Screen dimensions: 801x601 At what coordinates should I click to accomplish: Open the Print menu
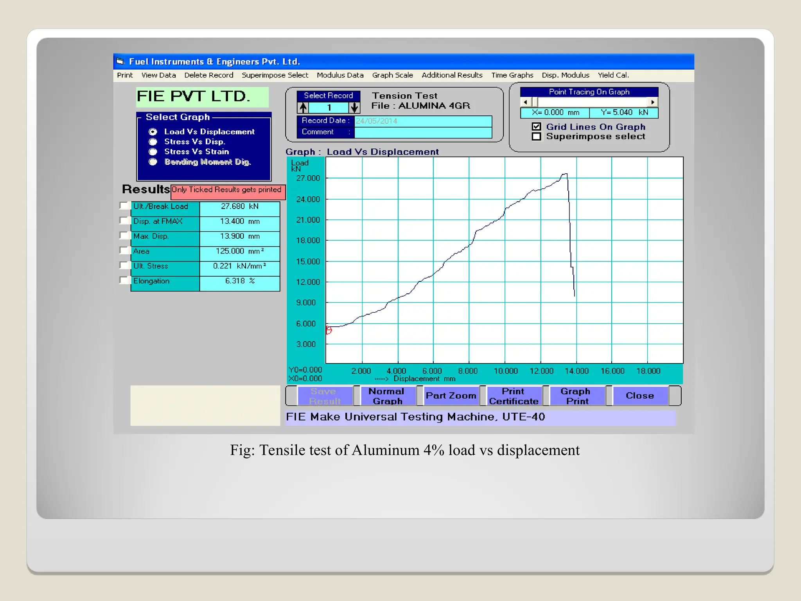(x=125, y=75)
